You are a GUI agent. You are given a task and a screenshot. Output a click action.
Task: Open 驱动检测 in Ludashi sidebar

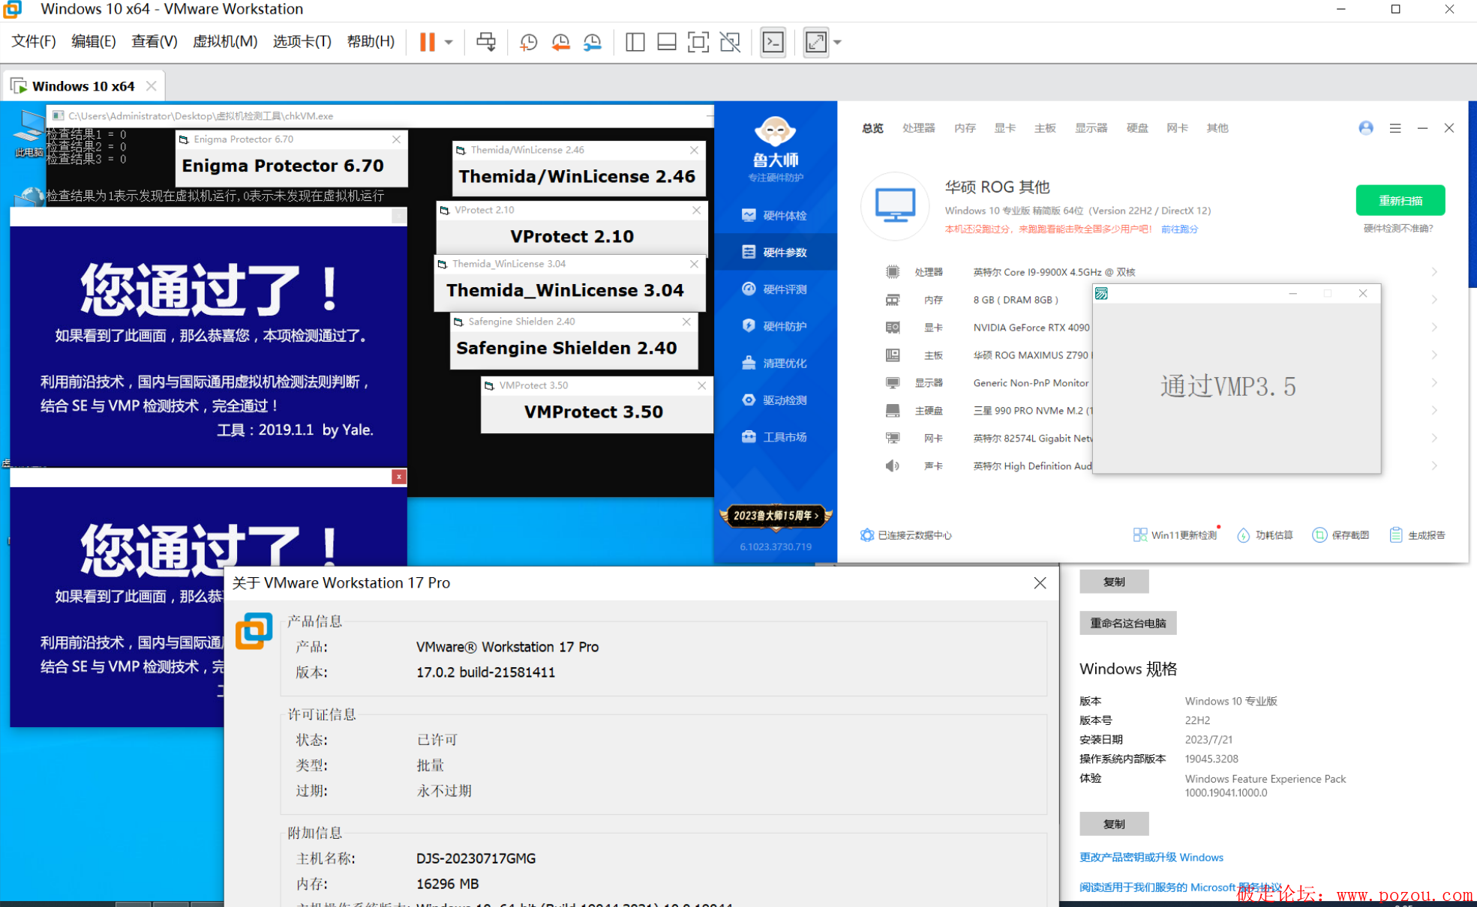click(776, 400)
